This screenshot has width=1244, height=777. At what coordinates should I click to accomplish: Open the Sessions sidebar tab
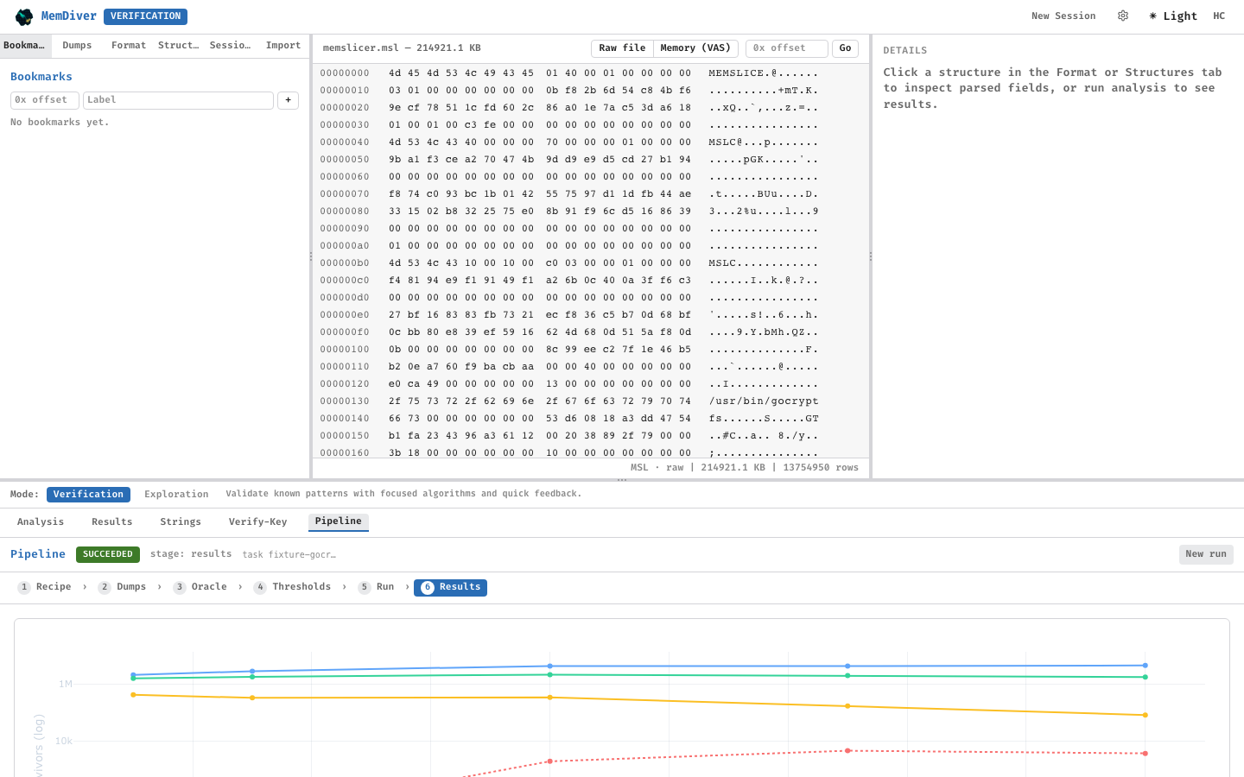coord(230,46)
